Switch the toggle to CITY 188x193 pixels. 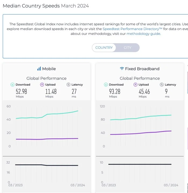pyautogui.click(x=127, y=48)
